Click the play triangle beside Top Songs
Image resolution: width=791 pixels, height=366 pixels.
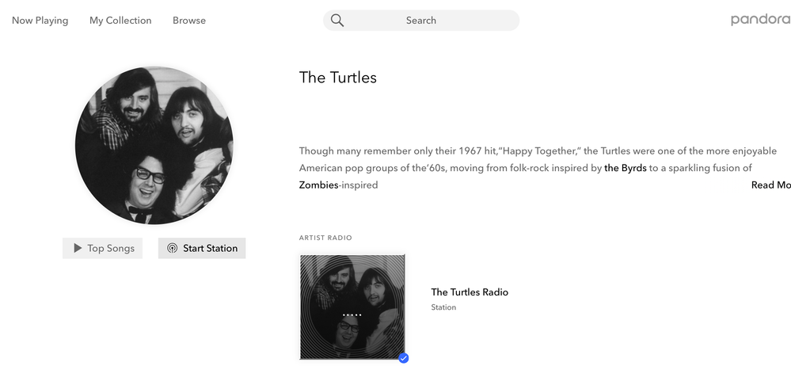click(x=78, y=248)
